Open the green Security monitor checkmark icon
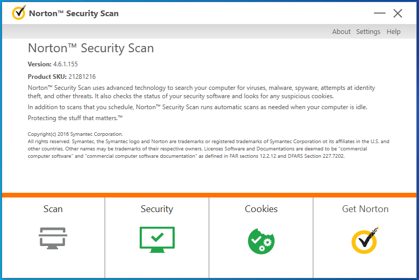Screen dimensions: 419x280 coord(157,240)
